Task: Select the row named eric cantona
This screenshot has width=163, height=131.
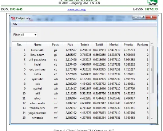Action: [81, 69]
